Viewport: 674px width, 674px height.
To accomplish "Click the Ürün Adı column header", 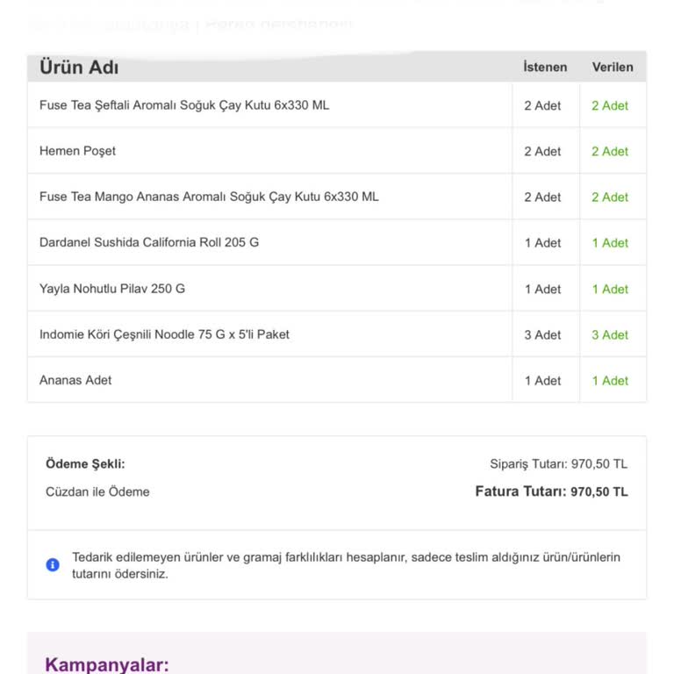I will [x=79, y=68].
